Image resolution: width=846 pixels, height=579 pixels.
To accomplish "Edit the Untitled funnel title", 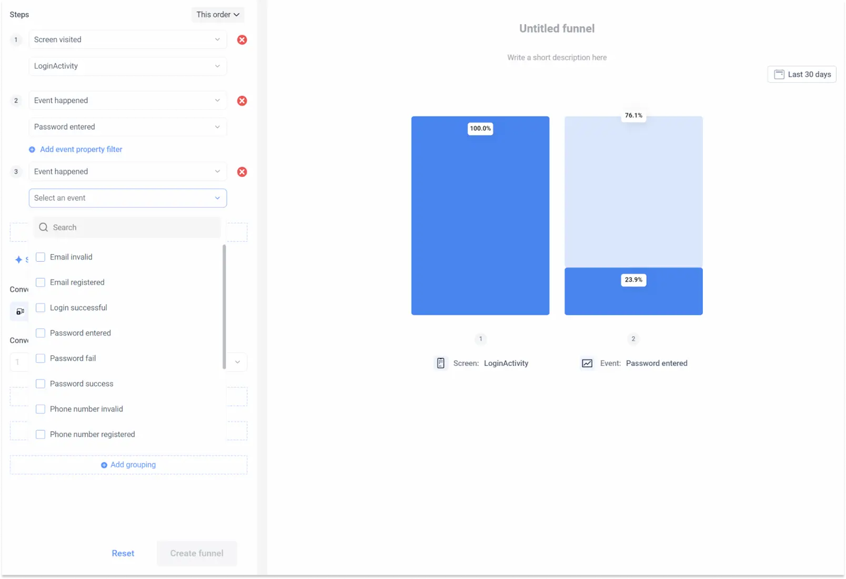I will (x=557, y=28).
